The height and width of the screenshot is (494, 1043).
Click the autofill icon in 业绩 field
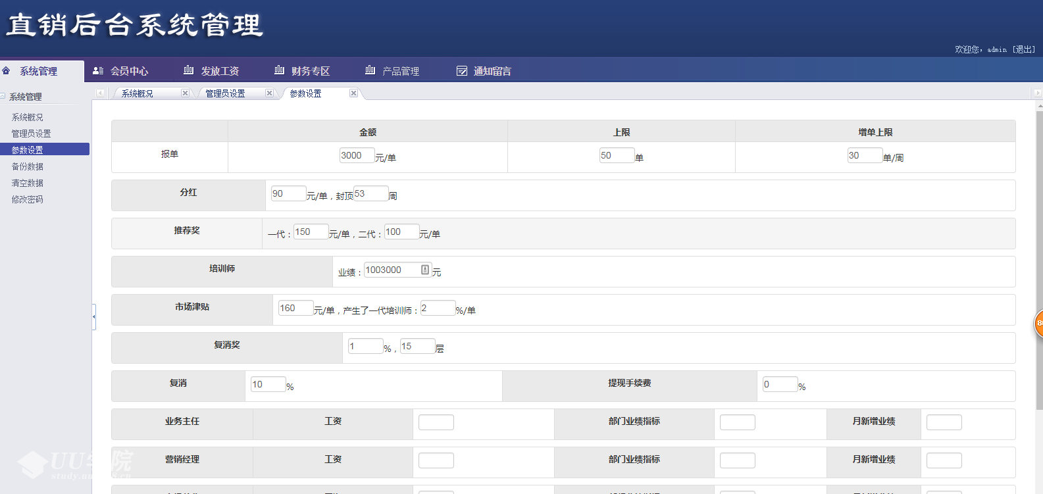coord(425,270)
